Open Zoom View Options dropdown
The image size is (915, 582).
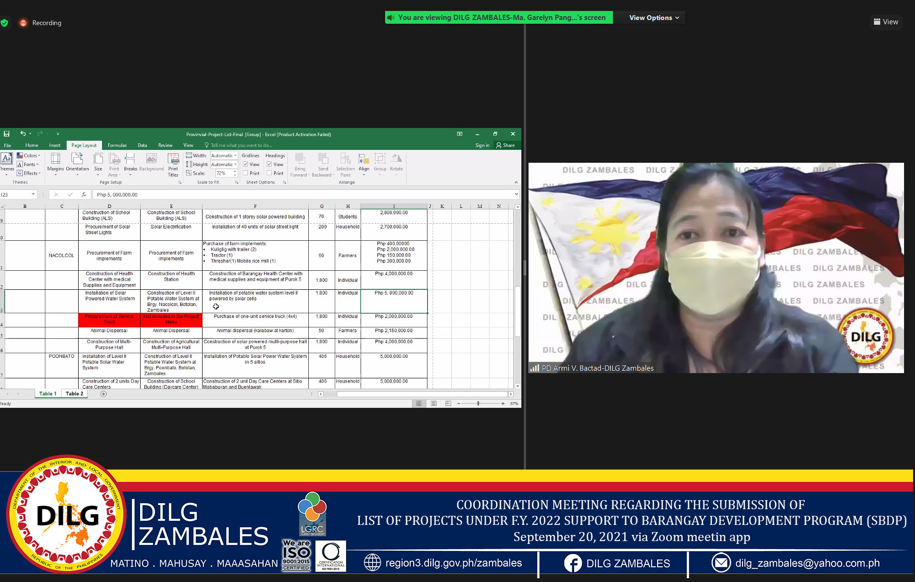pos(654,18)
